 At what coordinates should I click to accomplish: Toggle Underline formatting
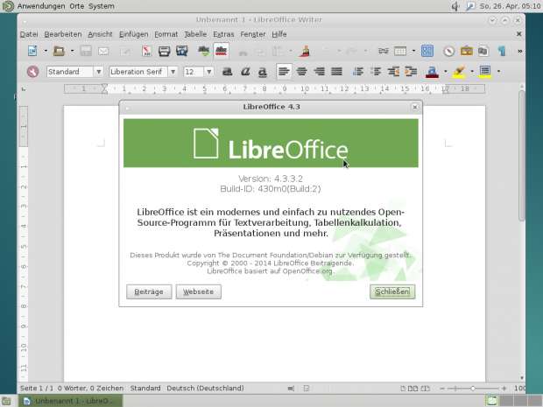tap(263, 72)
